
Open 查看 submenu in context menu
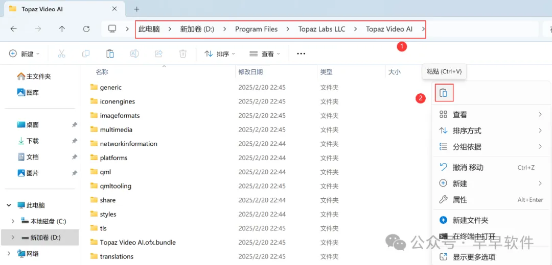pos(491,115)
